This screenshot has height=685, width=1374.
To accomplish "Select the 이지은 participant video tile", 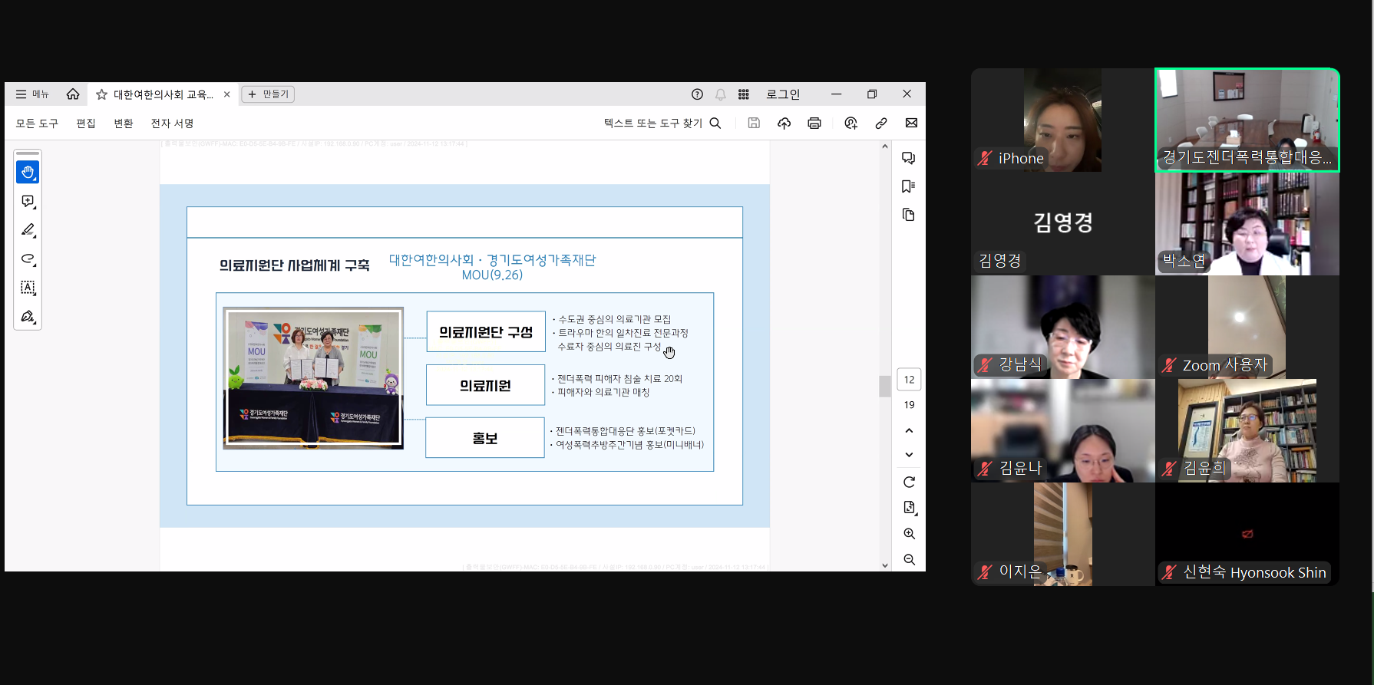I will pyautogui.click(x=1063, y=534).
